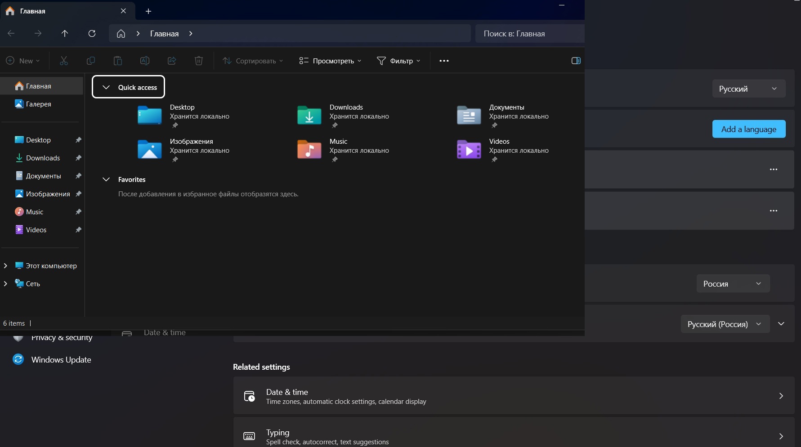801x447 pixels.
Task: Click the search box Поиск в: Главная
Action: click(x=530, y=34)
